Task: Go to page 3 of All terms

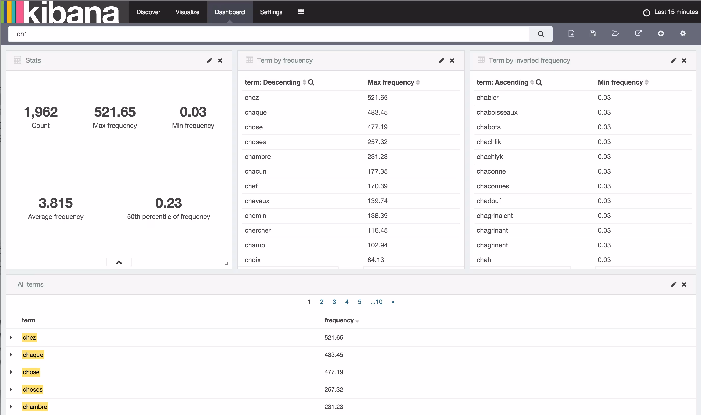Action: click(x=334, y=302)
